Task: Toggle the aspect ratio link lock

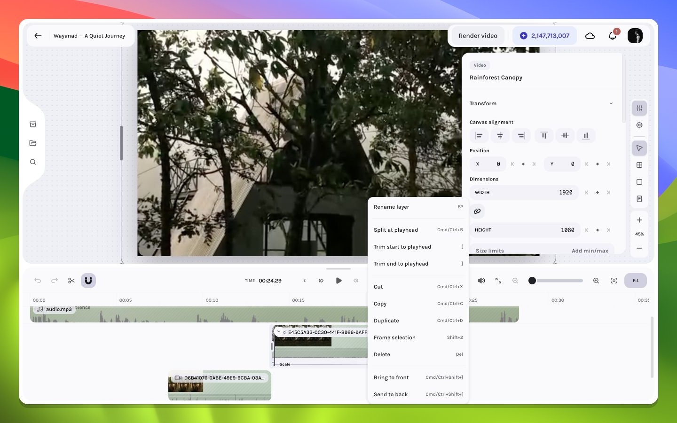Action: [477, 211]
